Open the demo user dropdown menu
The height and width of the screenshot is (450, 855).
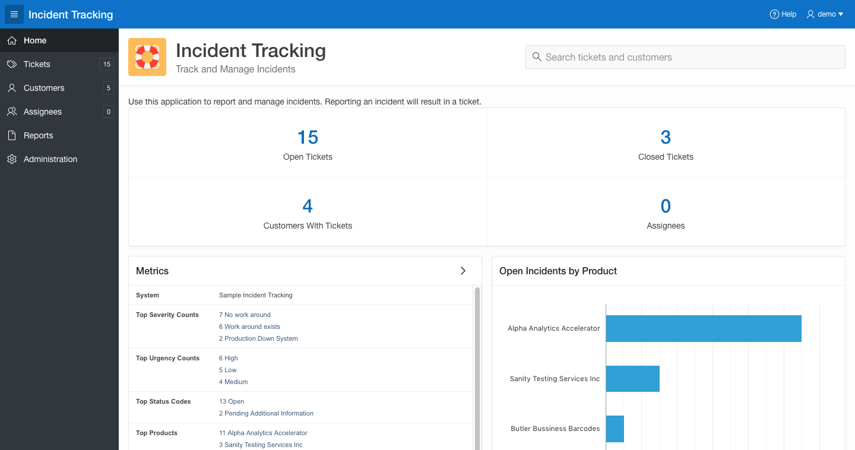click(825, 14)
